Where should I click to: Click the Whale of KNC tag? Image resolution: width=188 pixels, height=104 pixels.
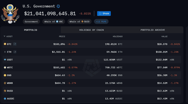[54, 22]
